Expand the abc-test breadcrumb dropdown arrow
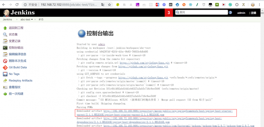Viewport: 264px width, 127px height. (x=32, y=19)
